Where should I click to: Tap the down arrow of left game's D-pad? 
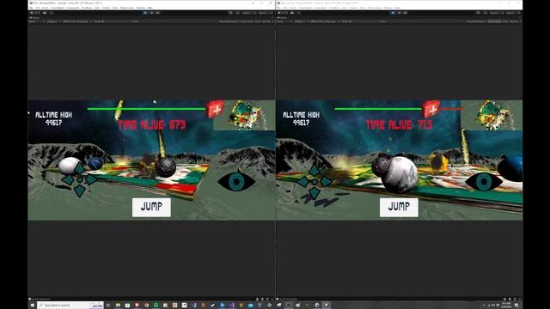pos(80,191)
